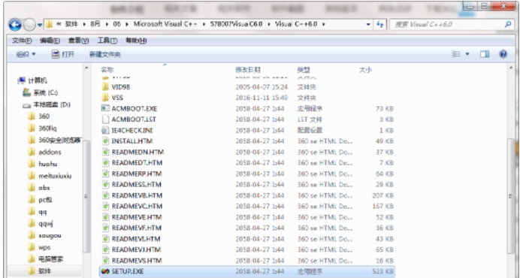This screenshot has width=520, height=278.
Task: Select the READMERP.HTM file icon
Action: tap(105, 174)
